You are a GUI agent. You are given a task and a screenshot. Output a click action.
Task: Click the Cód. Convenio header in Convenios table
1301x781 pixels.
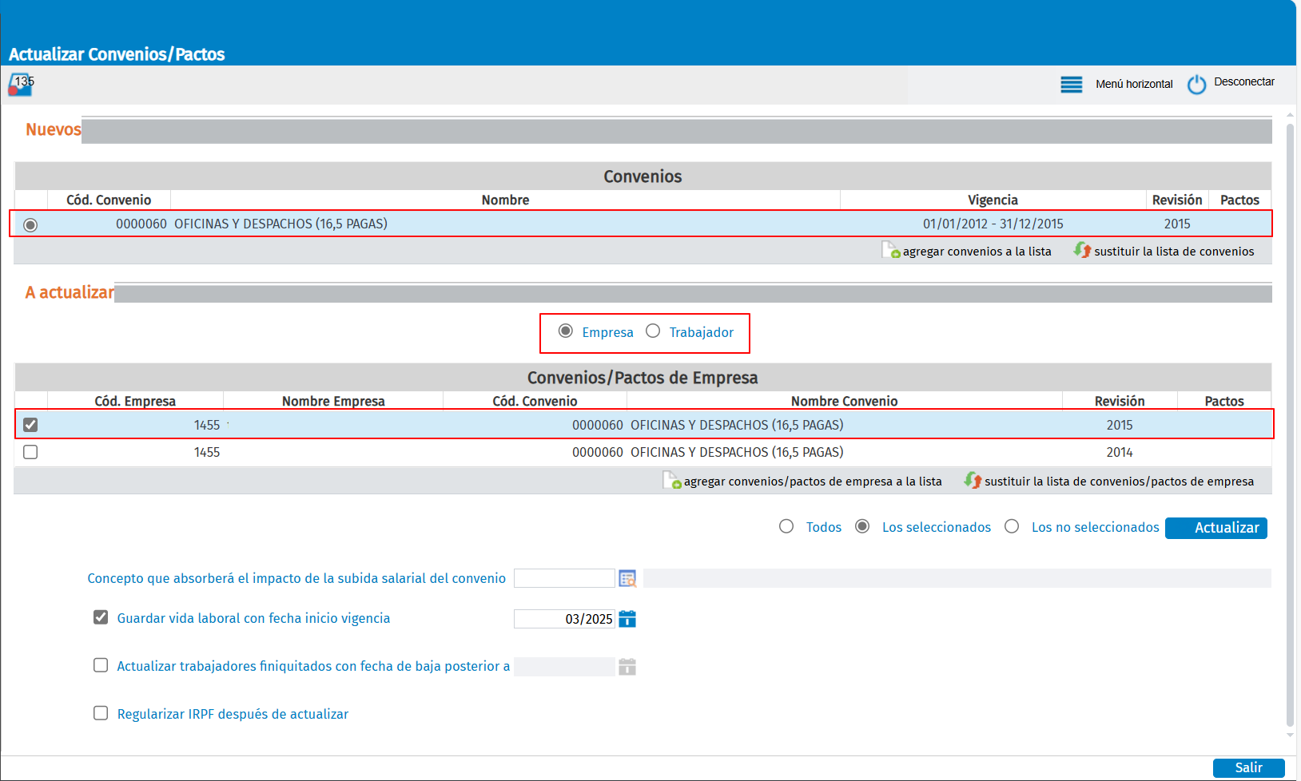click(109, 200)
